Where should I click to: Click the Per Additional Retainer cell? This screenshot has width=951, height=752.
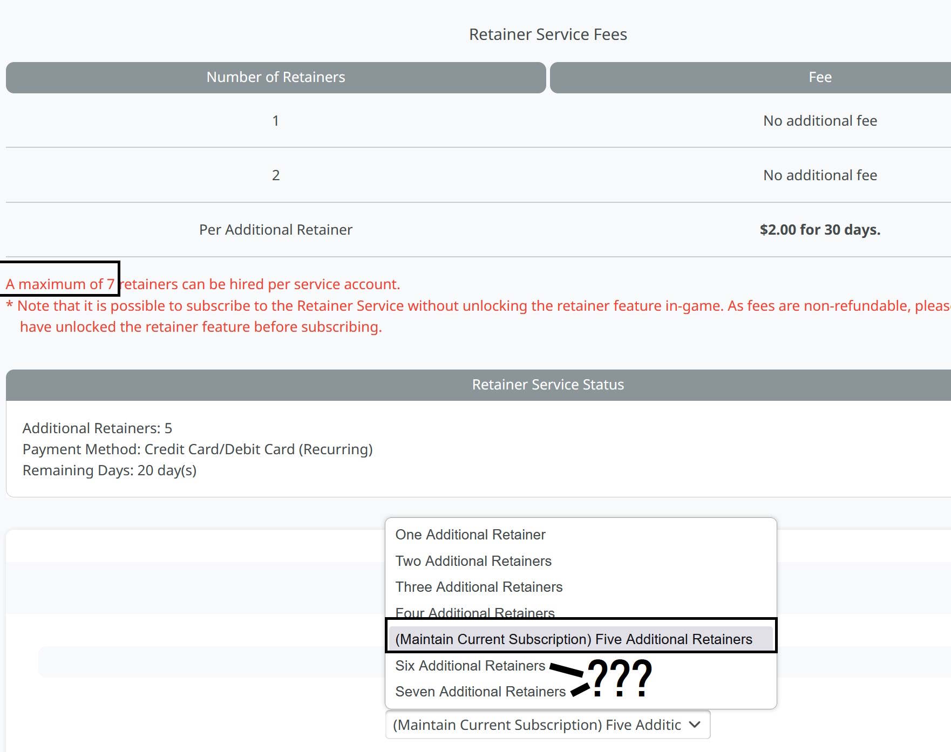[x=276, y=230]
